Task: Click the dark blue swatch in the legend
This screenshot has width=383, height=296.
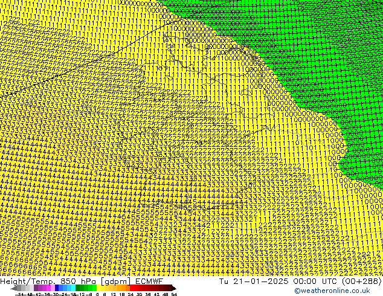Action: pos(57,288)
